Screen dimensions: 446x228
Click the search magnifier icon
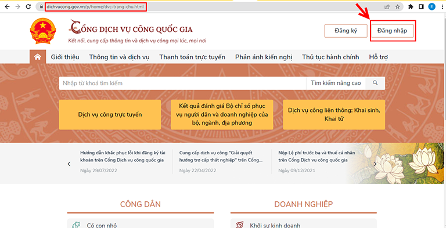375,83
